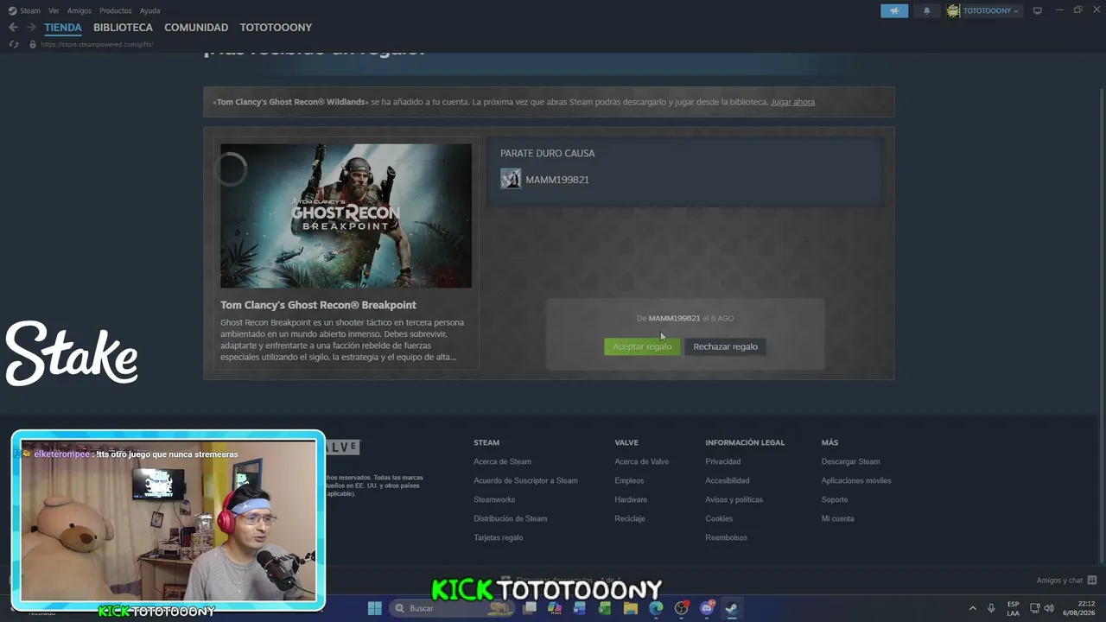Image resolution: width=1106 pixels, height=622 pixels.
Task: Open the network display tray icon
Action: (1034, 608)
